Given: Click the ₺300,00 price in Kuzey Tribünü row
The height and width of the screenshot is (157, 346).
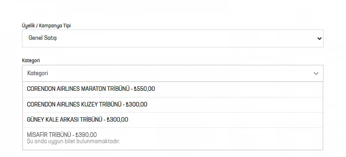Looking at the screenshot, I should coord(137,105).
